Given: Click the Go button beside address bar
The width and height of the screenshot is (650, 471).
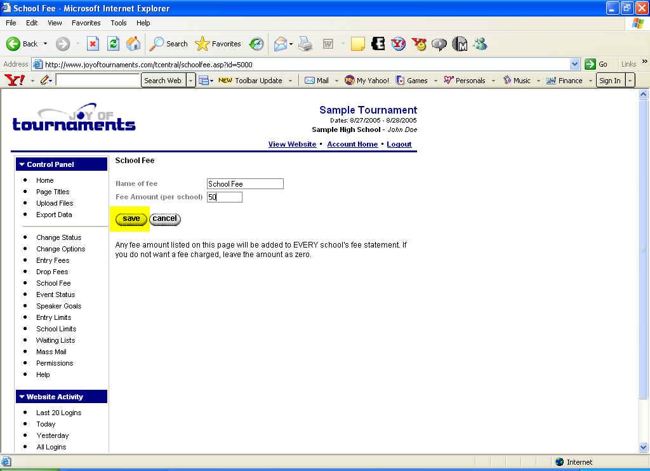Looking at the screenshot, I should pos(597,64).
